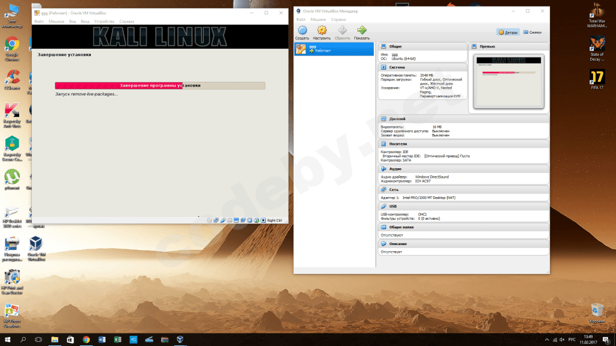Click the Сбросить toolbar icon
The height and width of the screenshot is (346, 616).
point(342,32)
